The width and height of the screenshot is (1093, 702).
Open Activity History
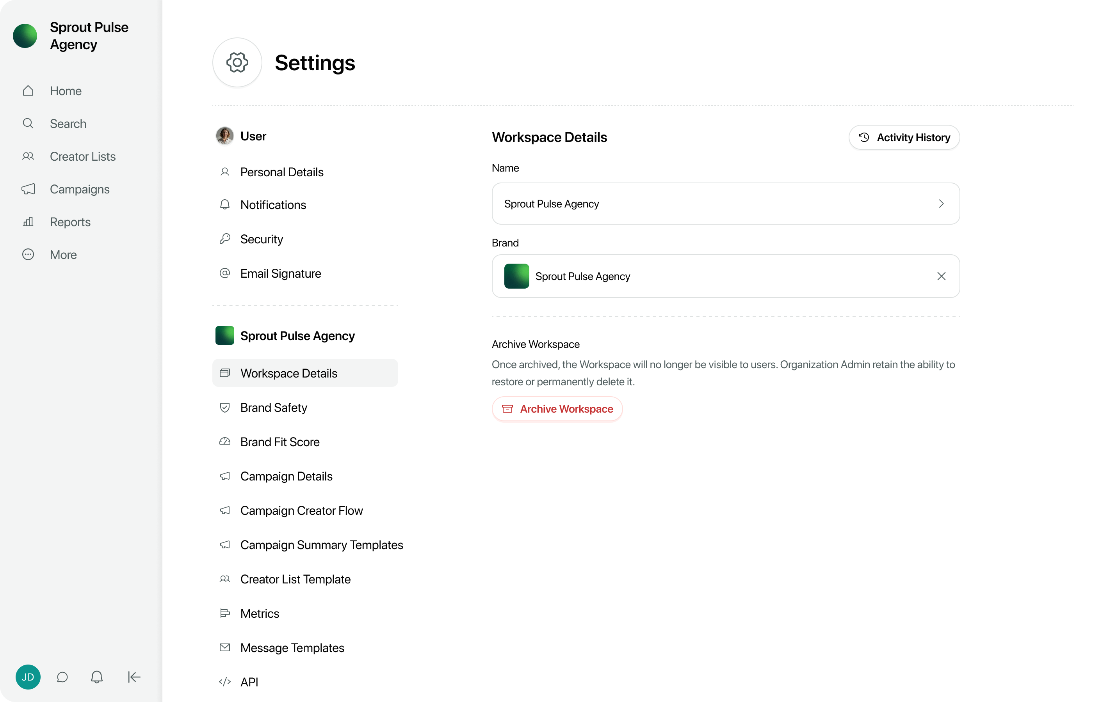tap(904, 138)
